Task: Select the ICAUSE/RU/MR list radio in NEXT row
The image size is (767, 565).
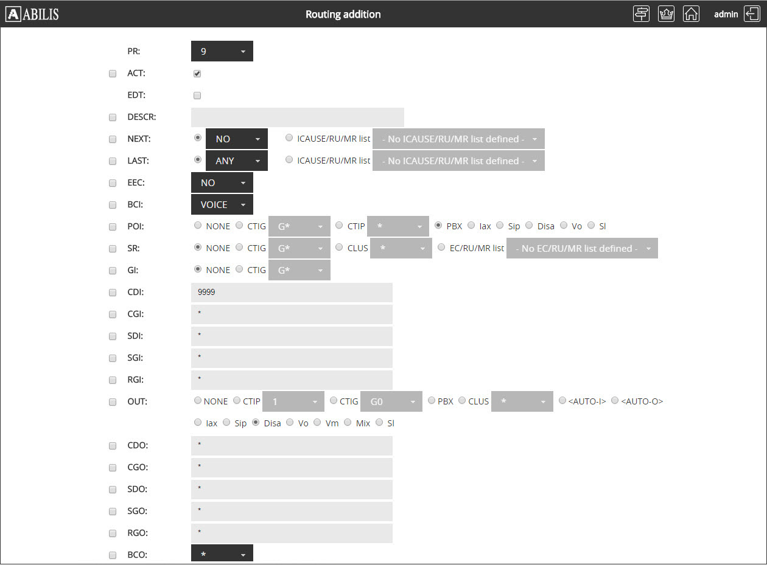Action: [x=289, y=138]
